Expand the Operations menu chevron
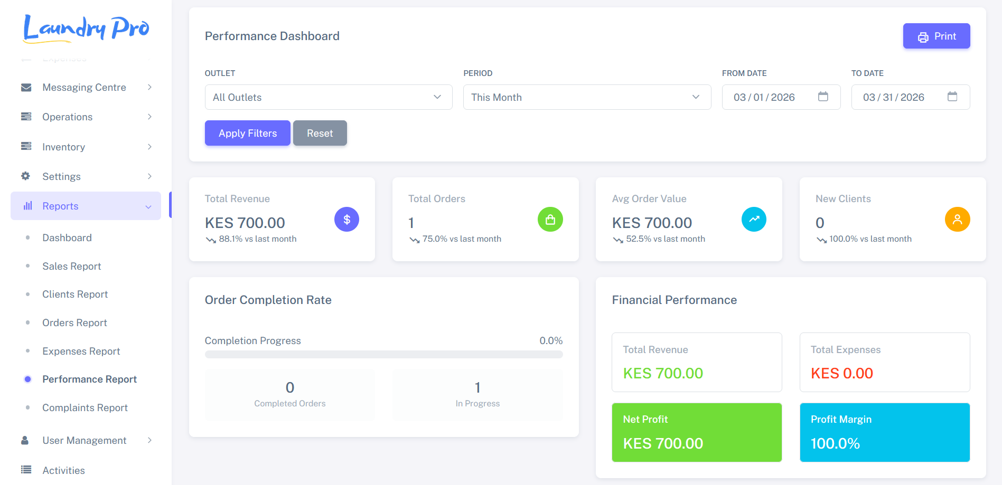The image size is (1002, 485). [x=149, y=117]
